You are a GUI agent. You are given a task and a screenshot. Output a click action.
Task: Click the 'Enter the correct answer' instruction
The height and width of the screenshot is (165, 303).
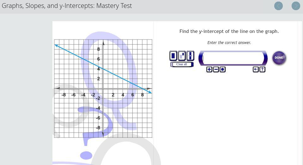[229, 42]
